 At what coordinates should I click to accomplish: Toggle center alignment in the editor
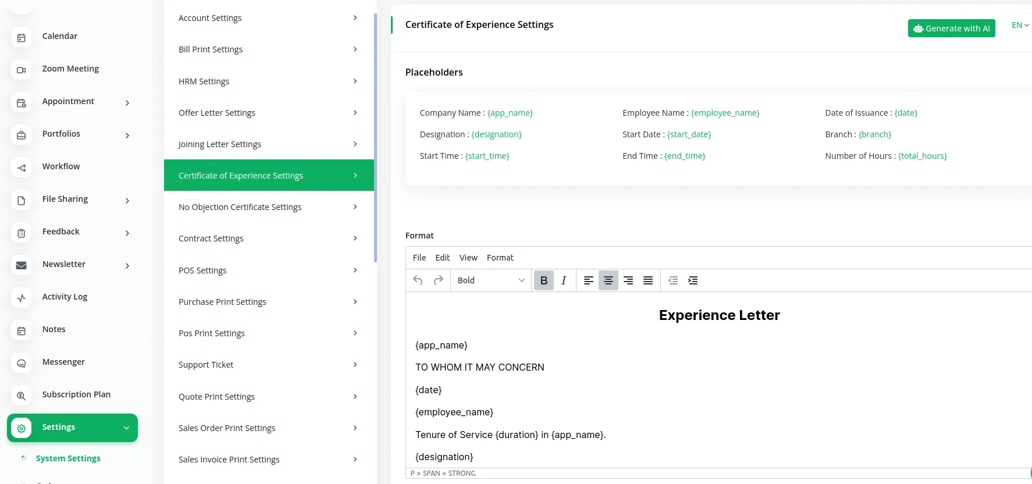click(608, 280)
